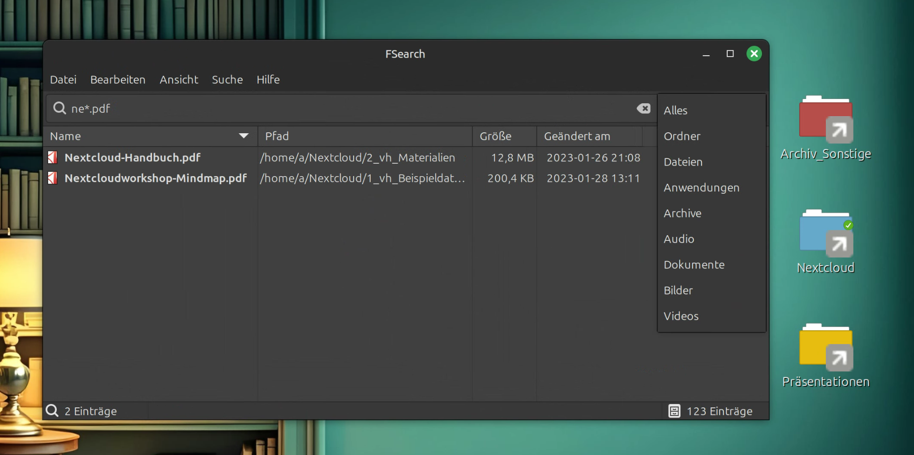Click the PDF icon of Nextcloud-Handbuch.pdf
This screenshot has width=914, height=455.
tap(52, 158)
